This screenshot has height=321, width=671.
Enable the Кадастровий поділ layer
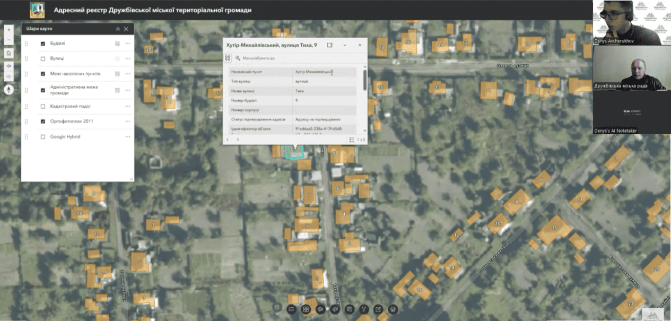point(43,106)
